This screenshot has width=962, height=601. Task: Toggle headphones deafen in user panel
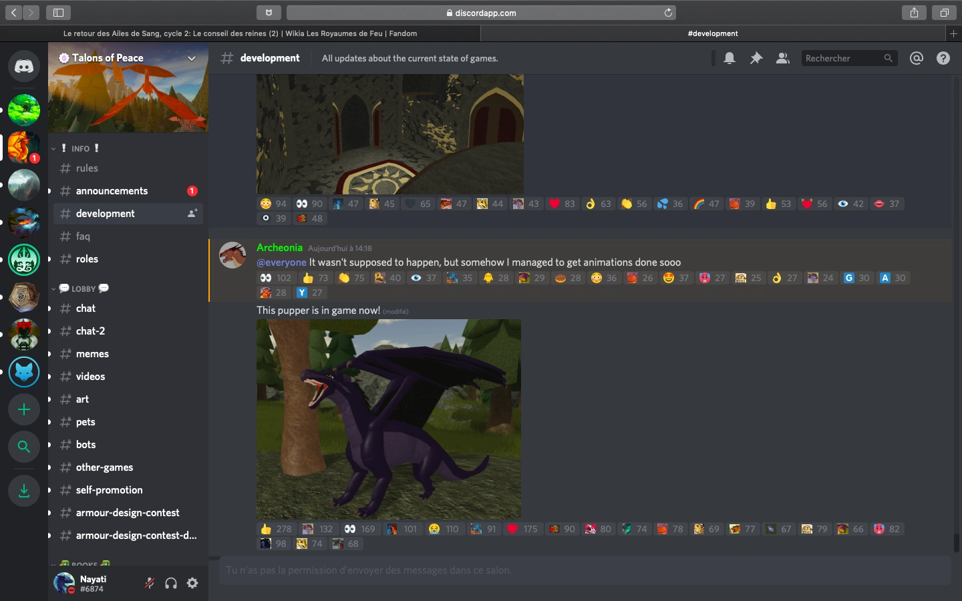[x=171, y=583]
